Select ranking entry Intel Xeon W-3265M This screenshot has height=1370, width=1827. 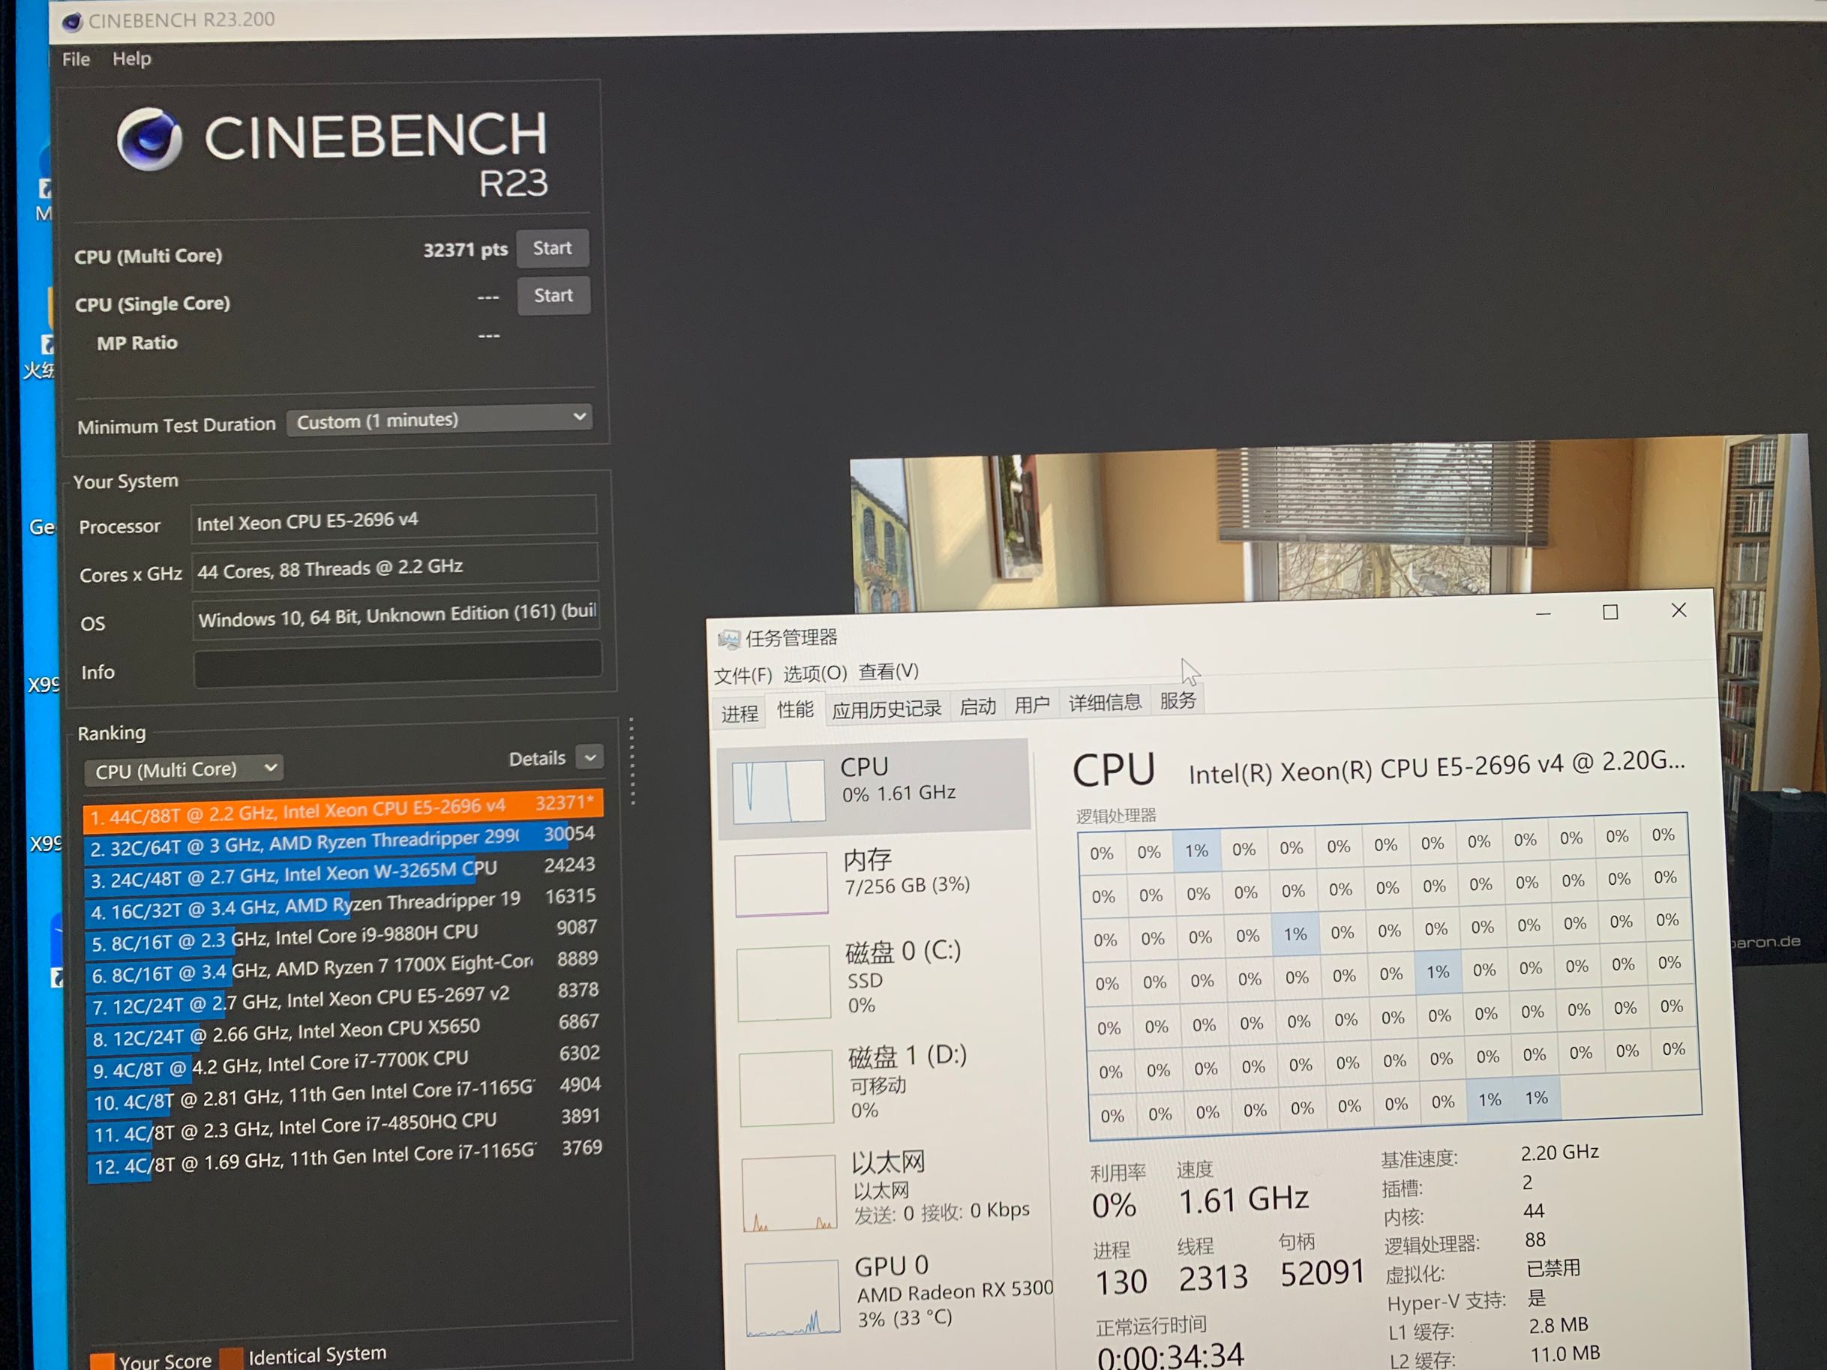(343, 874)
